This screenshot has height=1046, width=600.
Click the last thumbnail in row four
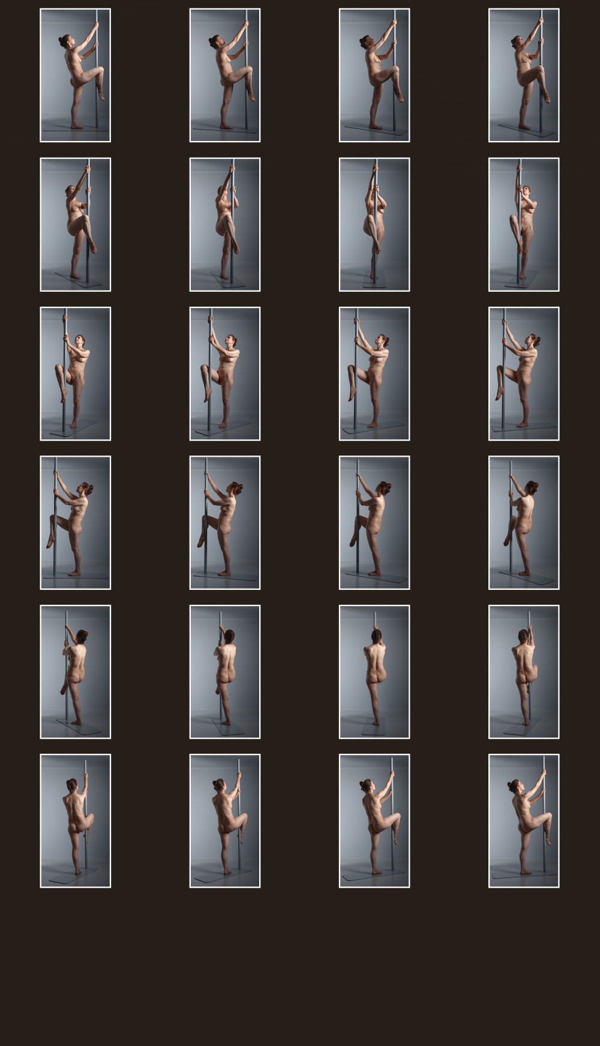click(x=524, y=523)
